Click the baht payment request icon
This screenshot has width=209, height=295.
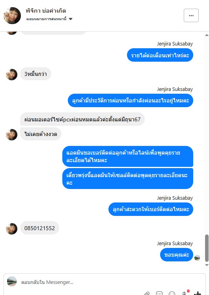coord(185,293)
